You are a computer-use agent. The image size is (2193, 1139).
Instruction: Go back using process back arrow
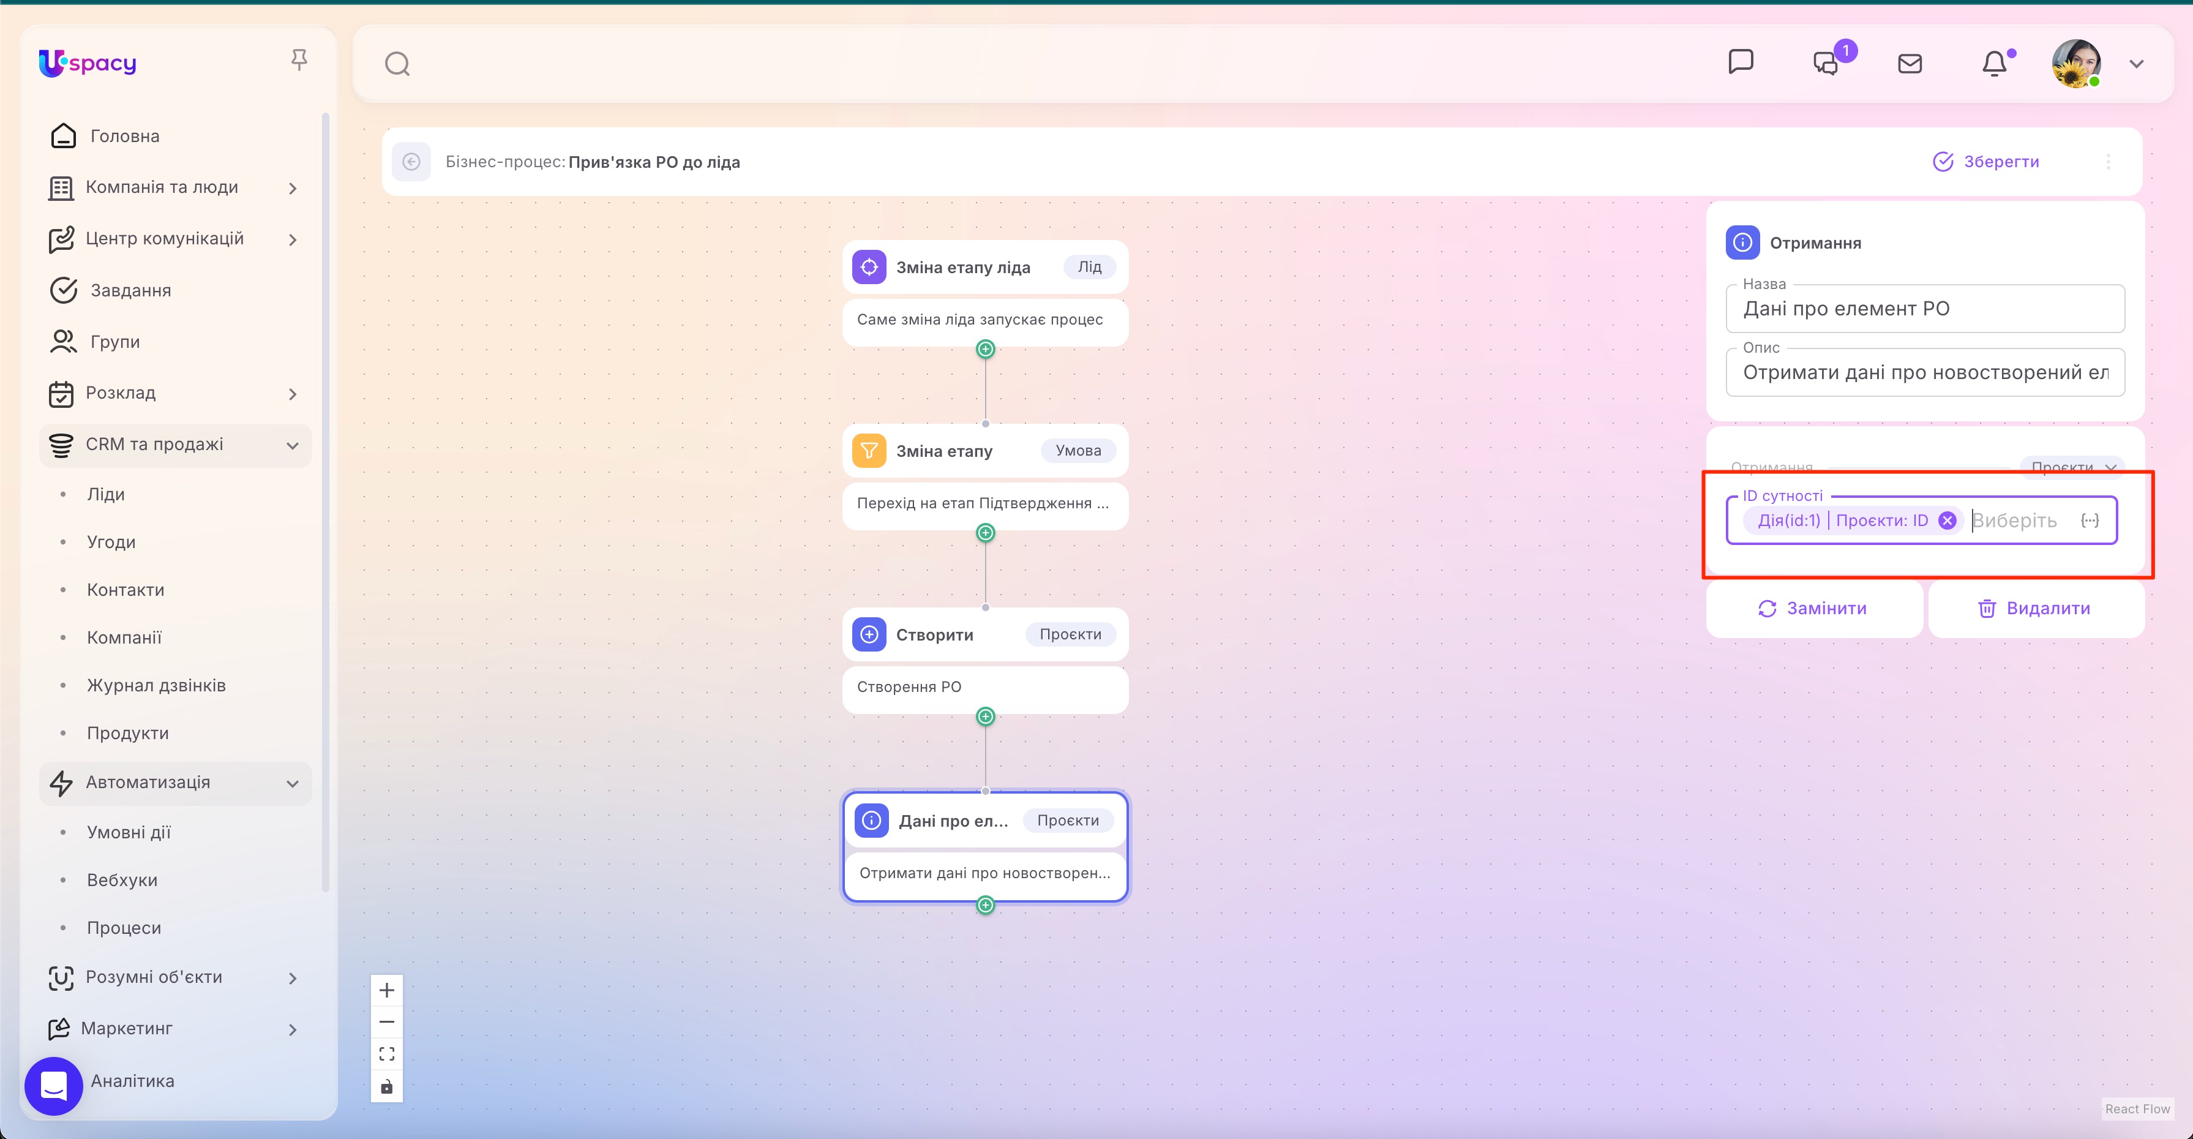click(x=411, y=162)
